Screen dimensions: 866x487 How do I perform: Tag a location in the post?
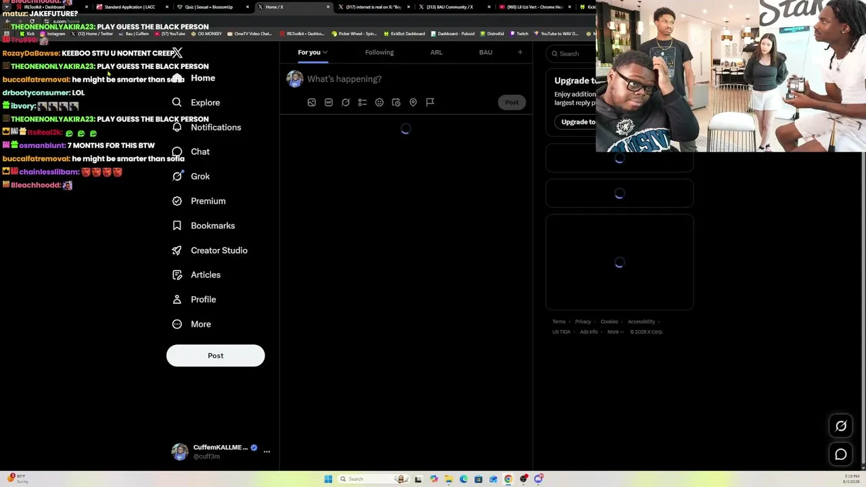413,102
